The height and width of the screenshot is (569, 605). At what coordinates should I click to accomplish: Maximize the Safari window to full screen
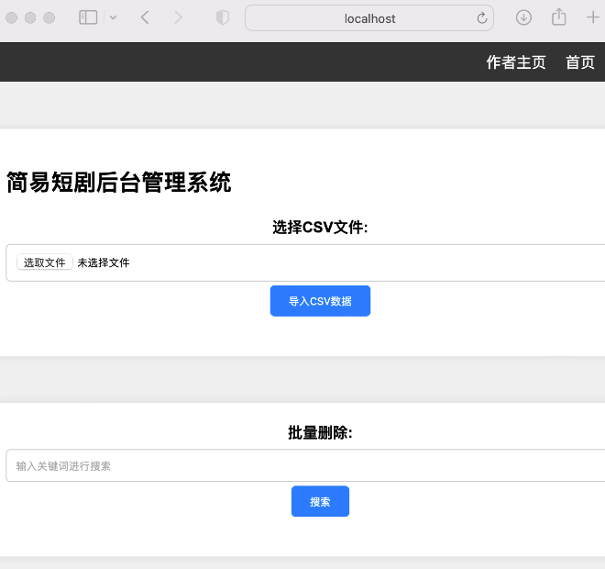click(x=49, y=17)
